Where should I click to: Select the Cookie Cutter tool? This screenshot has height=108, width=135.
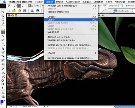[3, 52]
